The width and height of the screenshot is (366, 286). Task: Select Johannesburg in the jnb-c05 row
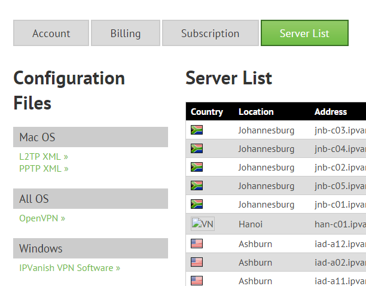click(266, 186)
